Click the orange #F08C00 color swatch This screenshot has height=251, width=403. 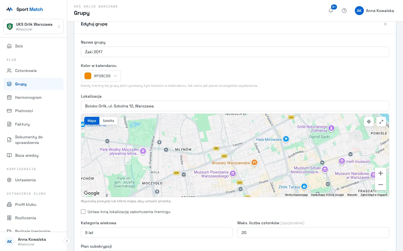[88, 76]
